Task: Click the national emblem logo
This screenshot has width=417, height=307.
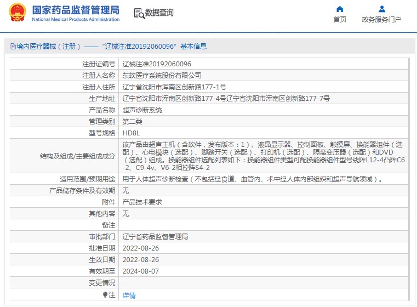Action: (17, 13)
